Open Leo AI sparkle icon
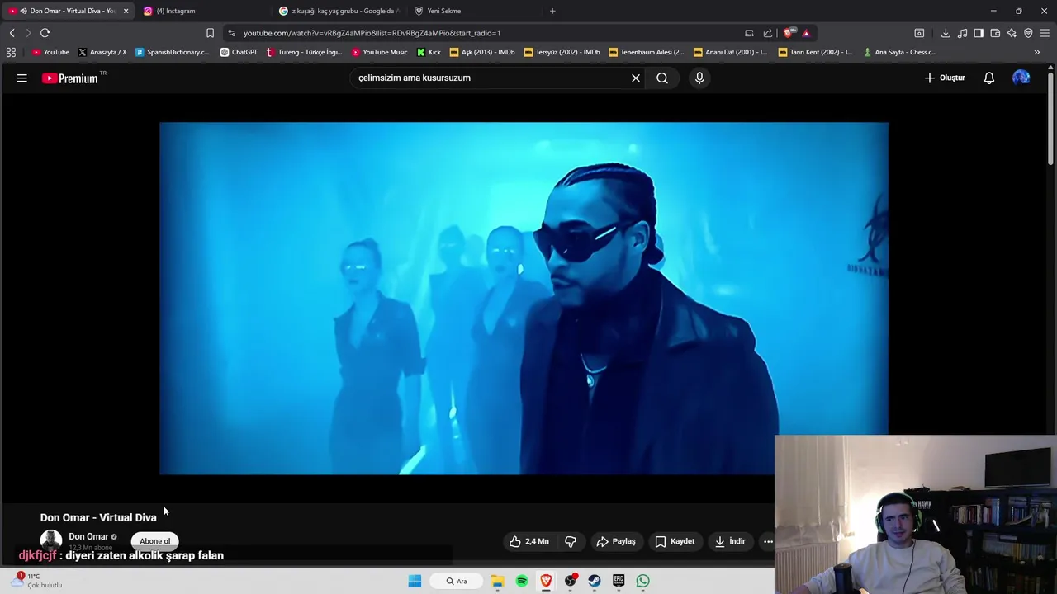 pyautogui.click(x=1012, y=33)
